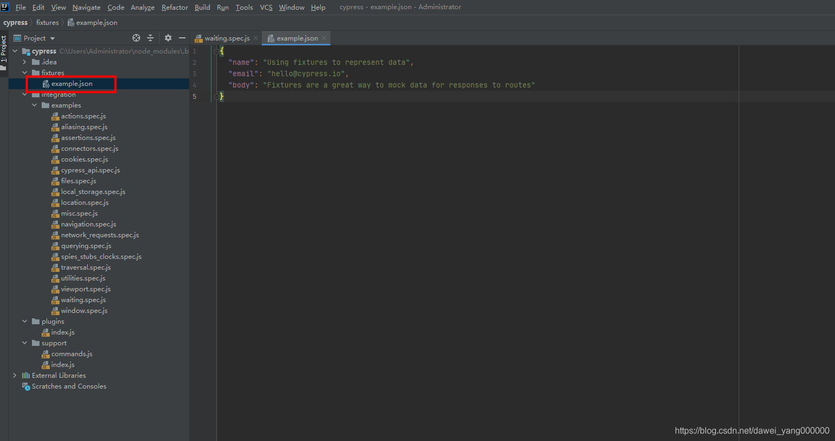Screen dimensions: 835x441
Task: Click the window.spec.js file icon
Action: tap(55, 311)
